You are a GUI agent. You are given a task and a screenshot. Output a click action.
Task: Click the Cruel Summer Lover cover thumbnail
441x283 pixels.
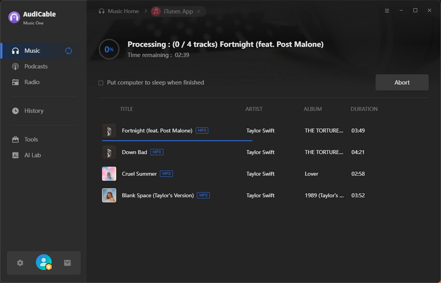point(109,174)
